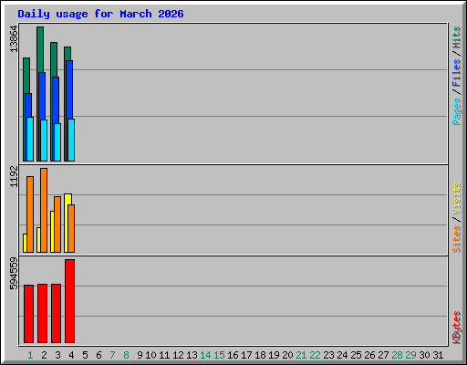Select the blue Files bar for day 2
467x365 pixels.
point(42,96)
